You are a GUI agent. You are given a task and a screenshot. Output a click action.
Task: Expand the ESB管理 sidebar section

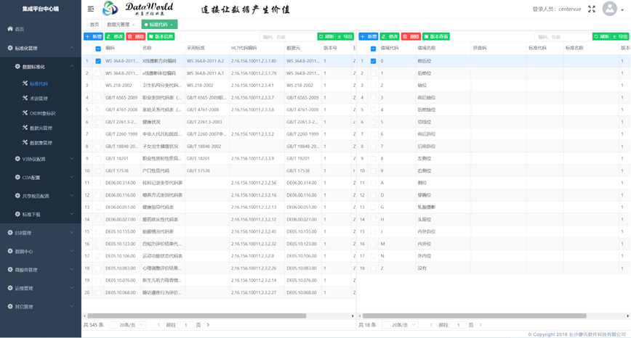click(x=72, y=232)
